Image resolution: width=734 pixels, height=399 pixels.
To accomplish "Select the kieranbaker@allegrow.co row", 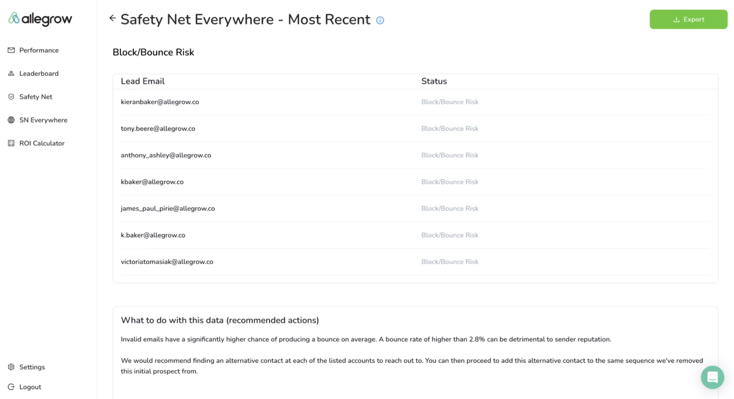I will (x=160, y=102).
